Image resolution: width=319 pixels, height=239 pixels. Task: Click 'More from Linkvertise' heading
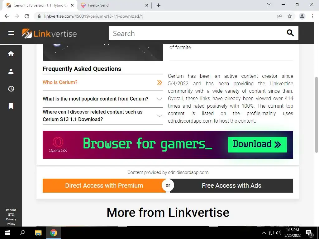tap(168, 213)
